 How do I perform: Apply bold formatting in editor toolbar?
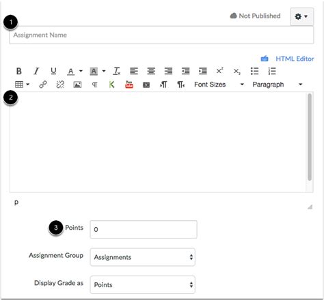click(19, 71)
